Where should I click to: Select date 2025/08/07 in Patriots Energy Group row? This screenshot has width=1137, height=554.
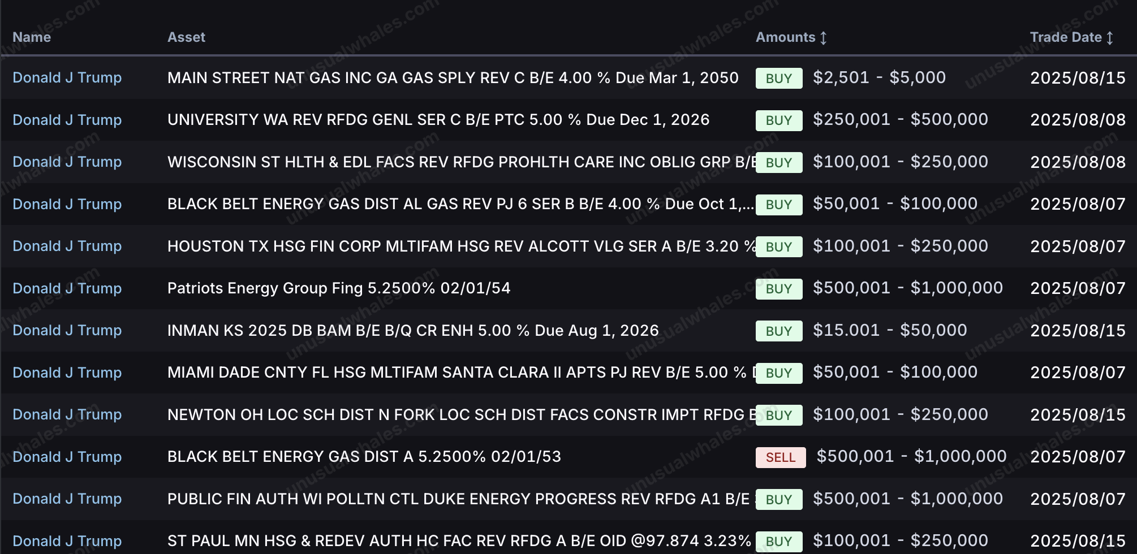(x=1078, y=288)
